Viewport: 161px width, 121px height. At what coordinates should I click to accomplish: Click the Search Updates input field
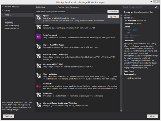pyautogui.click(x=138, y=7)
